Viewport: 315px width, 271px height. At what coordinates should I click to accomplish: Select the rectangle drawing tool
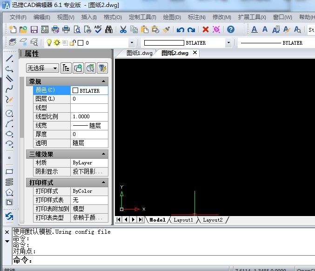9,171
